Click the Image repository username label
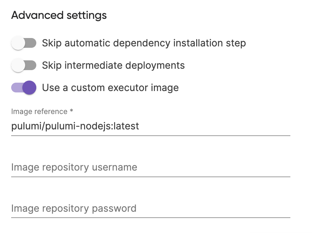Viewport: 312px width, 233px height. pos(74,167)
